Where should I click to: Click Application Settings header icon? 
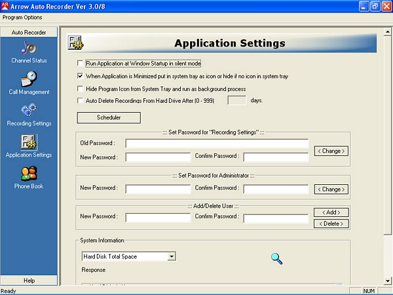click(x=75, y=43)
